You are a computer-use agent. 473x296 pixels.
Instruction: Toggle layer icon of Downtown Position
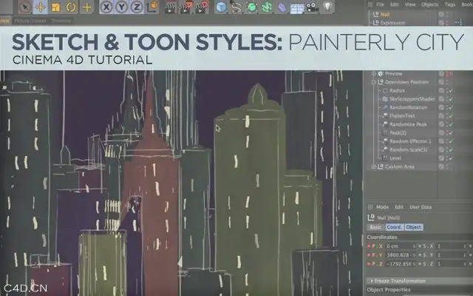point(441,82)
